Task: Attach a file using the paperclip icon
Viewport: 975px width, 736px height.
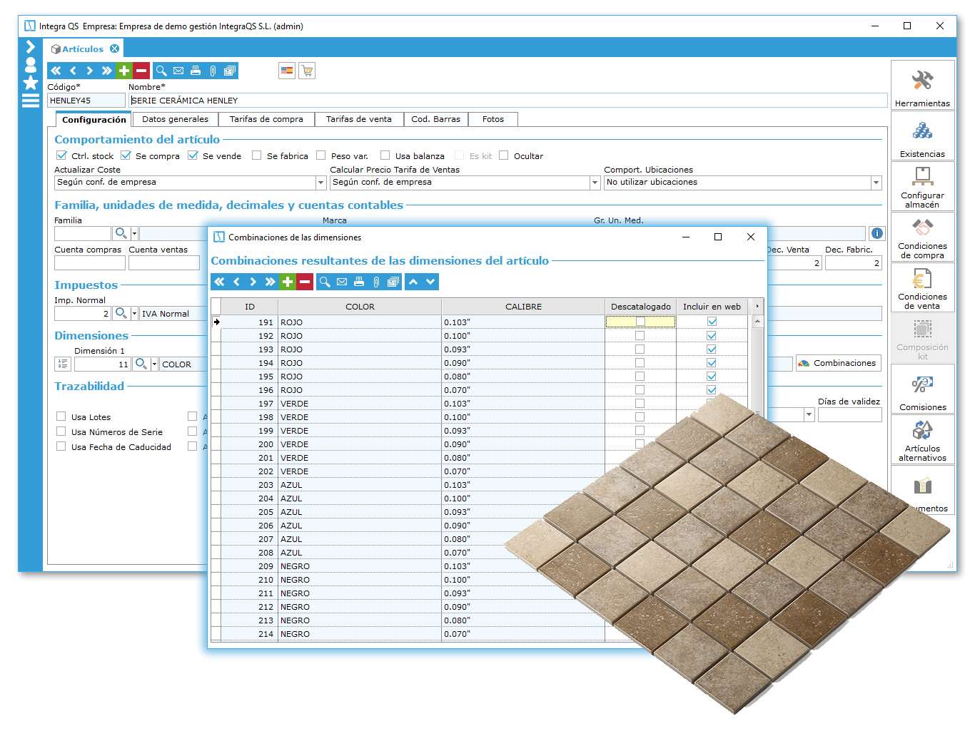Action: click(213, 71)
